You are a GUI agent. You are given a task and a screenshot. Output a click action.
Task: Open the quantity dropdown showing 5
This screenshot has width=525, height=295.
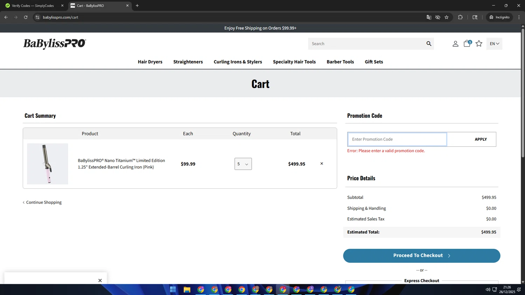pyautogui.click(x=243, y=164)
